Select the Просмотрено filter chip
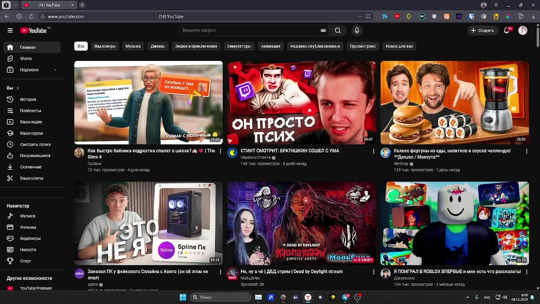Image resolution: width=540 pixels, height=304 pixels. pyautogui.click(x=363, y=46)
